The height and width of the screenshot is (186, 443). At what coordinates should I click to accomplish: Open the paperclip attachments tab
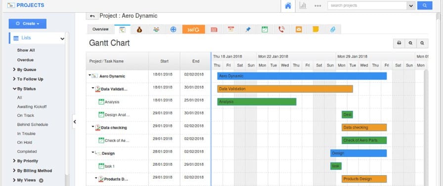[333, 29]
